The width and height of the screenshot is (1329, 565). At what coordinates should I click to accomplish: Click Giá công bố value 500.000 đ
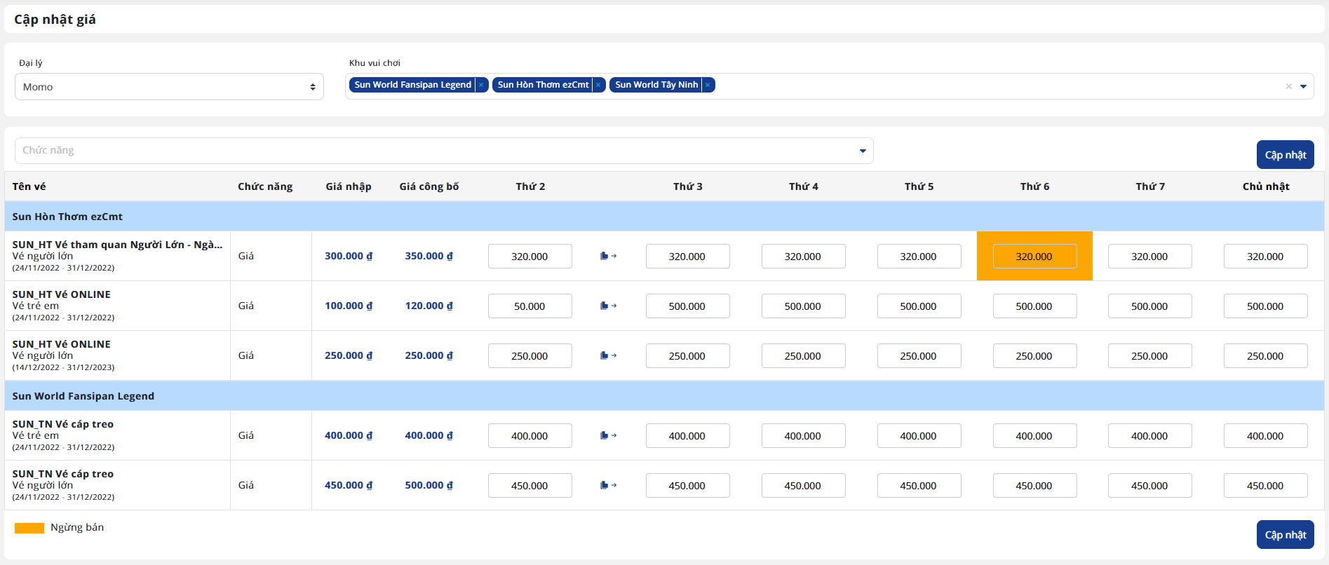pyautogui.click(x=429, y=485)
